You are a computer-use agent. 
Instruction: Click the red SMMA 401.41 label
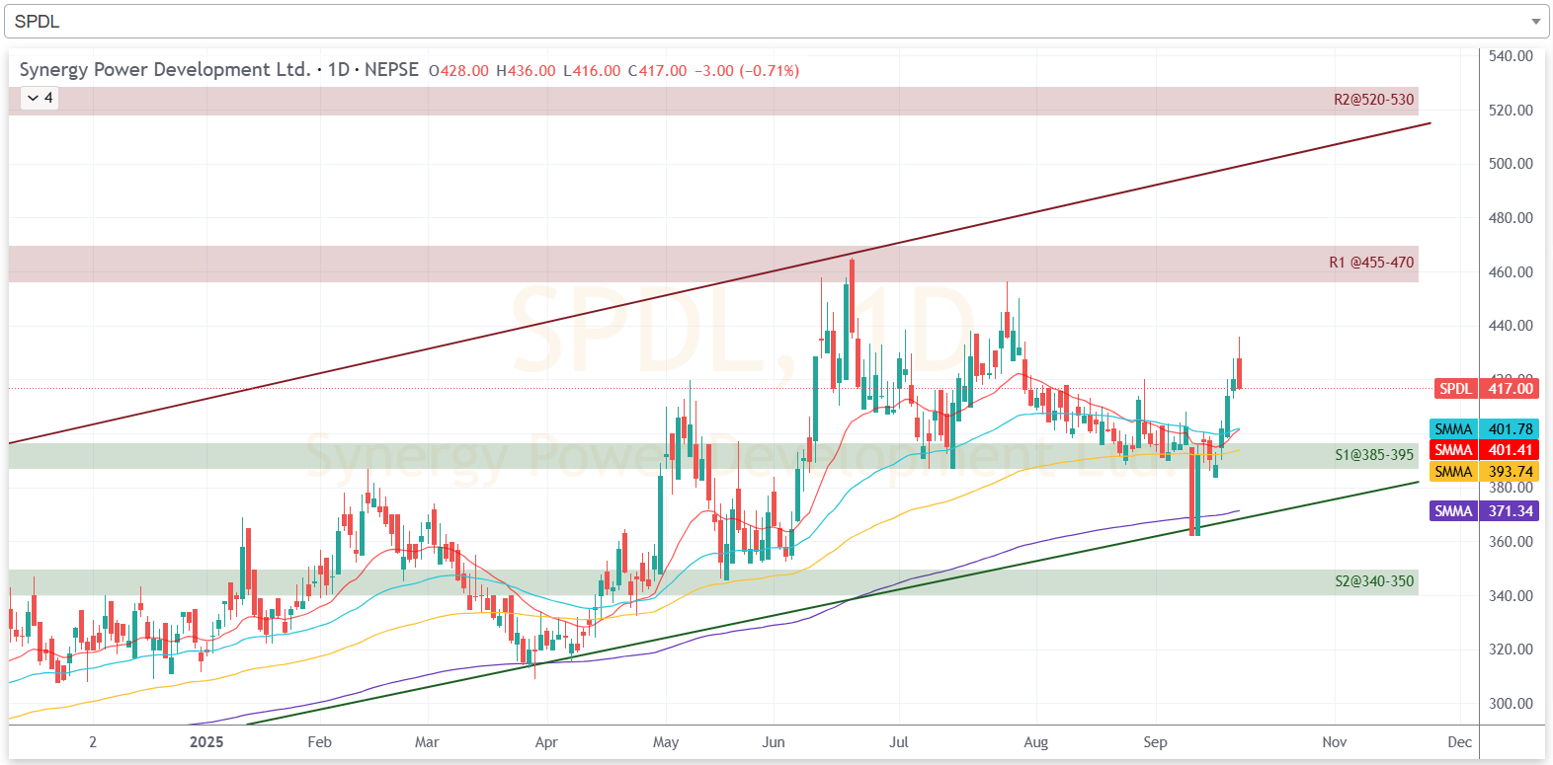tap(1483, 450)
